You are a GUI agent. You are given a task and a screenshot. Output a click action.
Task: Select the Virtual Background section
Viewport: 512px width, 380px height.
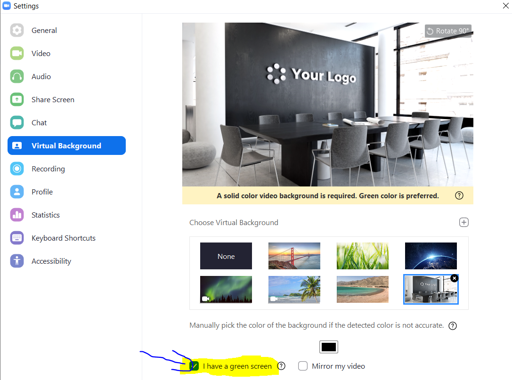66,146
